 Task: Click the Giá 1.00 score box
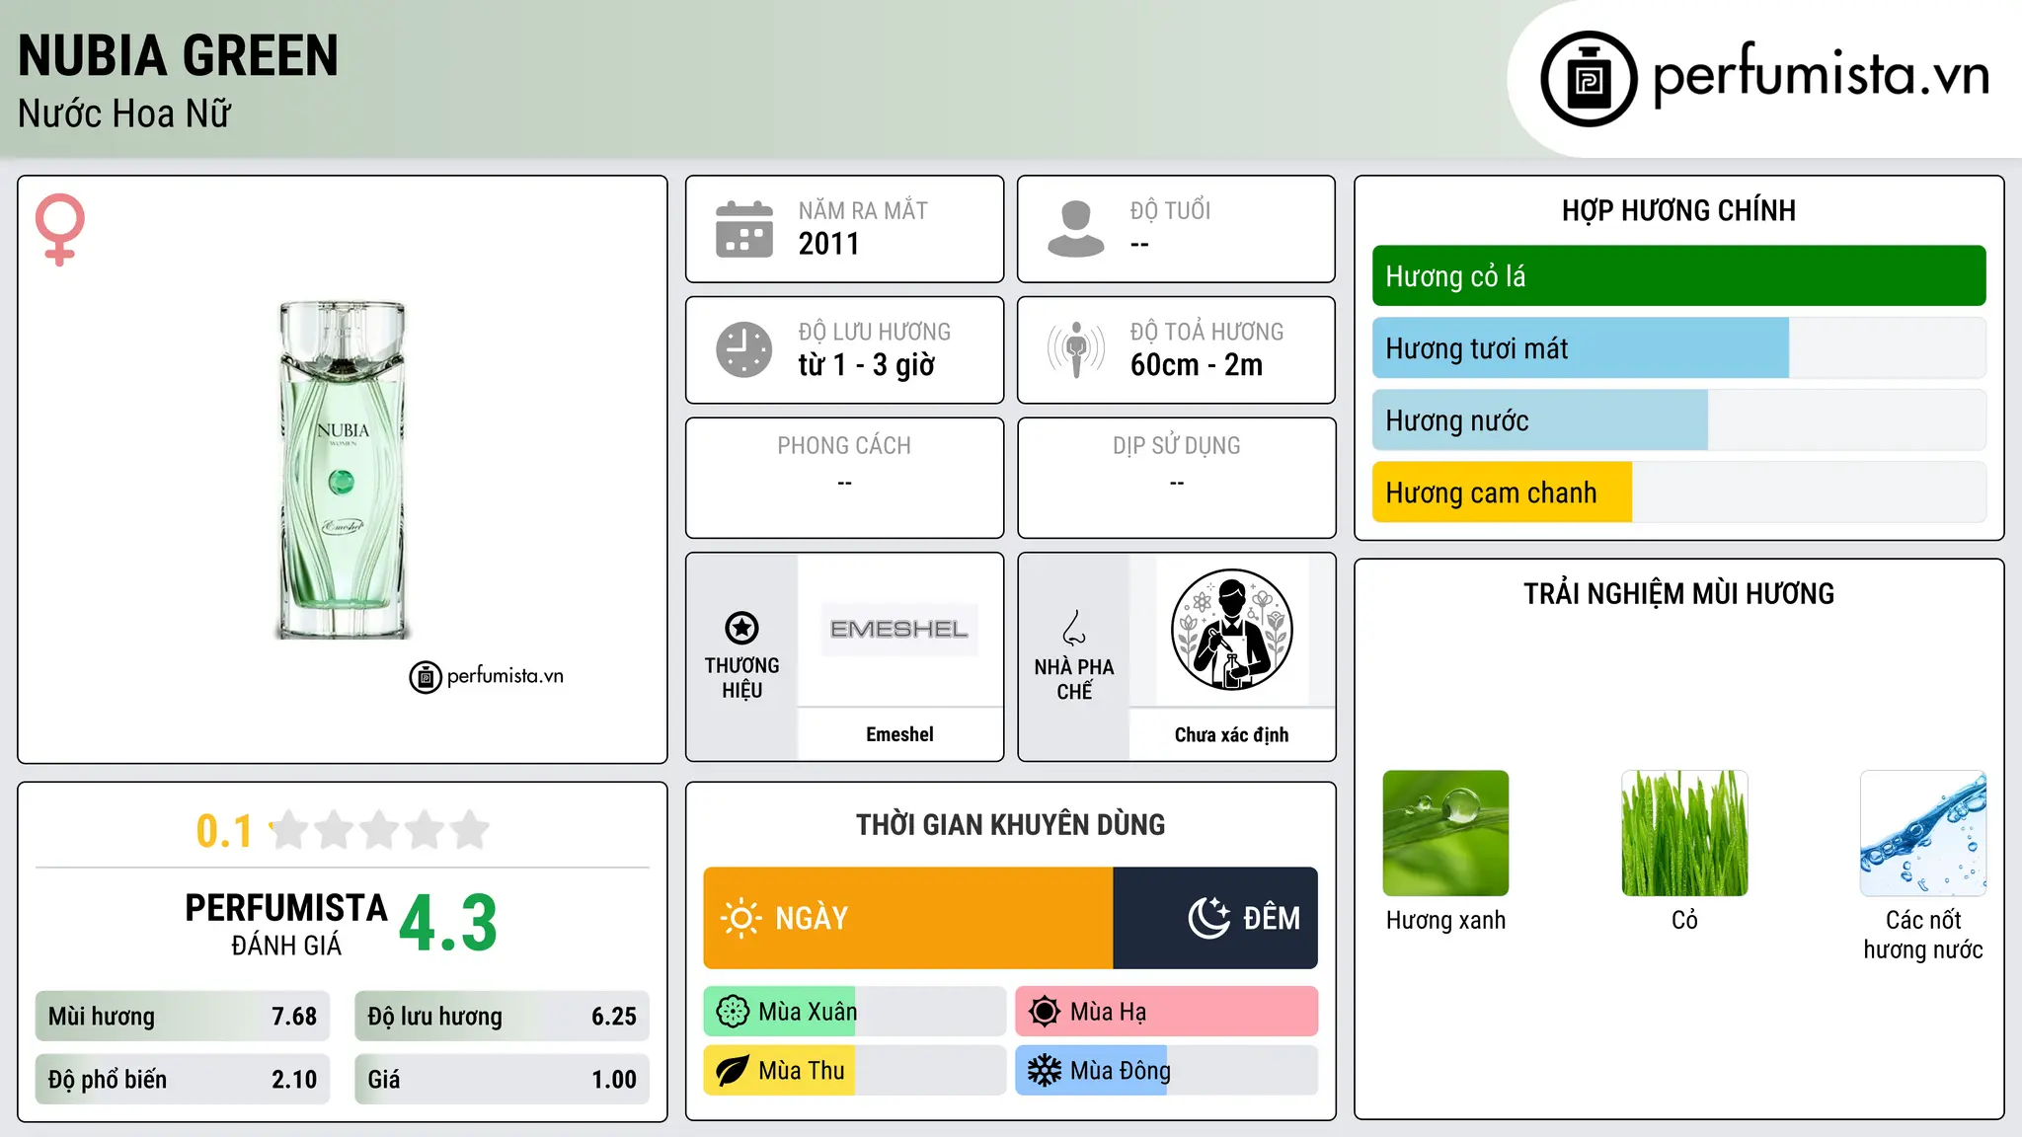pyautogui.click(x=502, y=1080)
